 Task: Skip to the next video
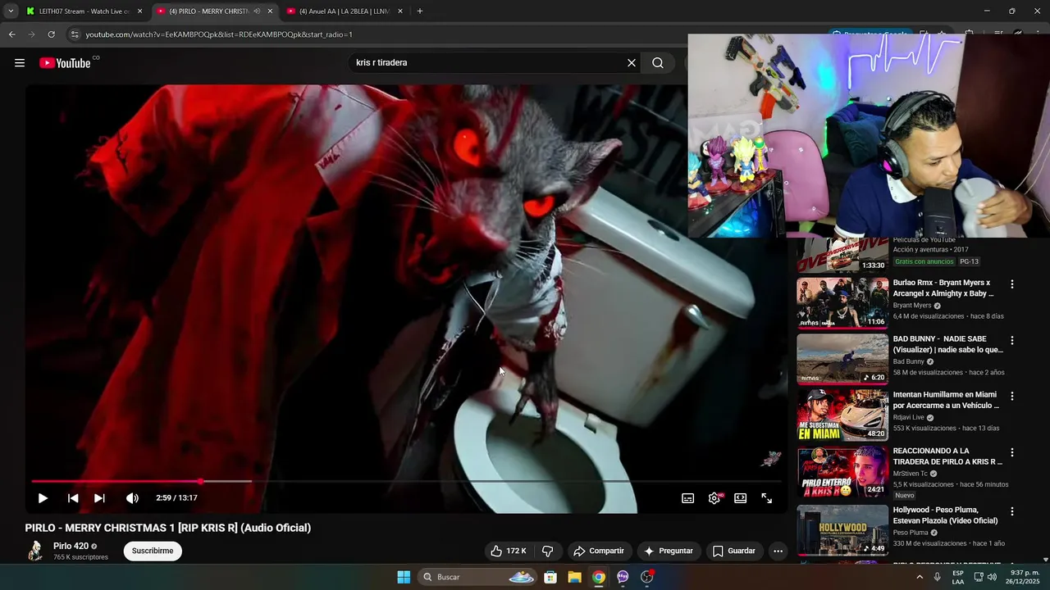(99, 498)
